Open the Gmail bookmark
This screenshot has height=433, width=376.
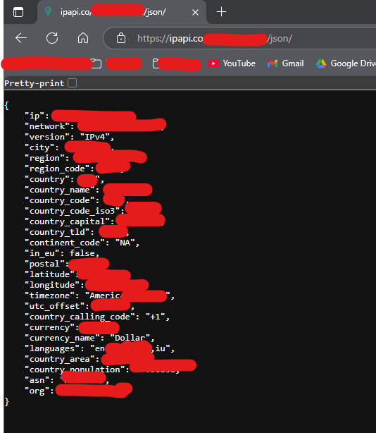286,63
